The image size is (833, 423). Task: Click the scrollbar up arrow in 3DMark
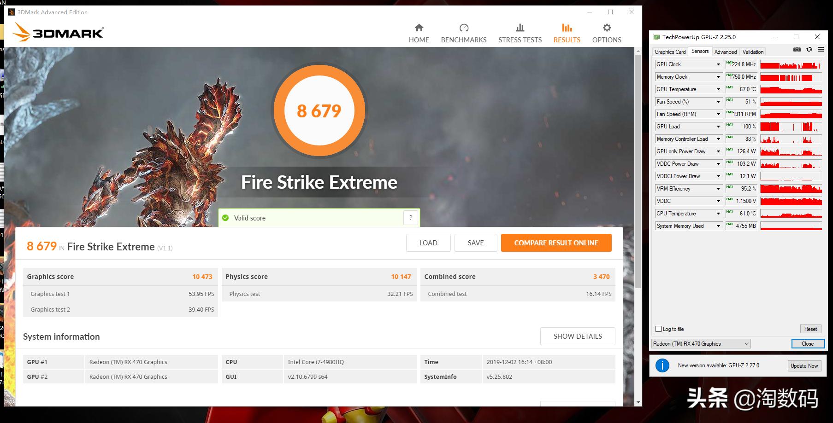[638, 50]
